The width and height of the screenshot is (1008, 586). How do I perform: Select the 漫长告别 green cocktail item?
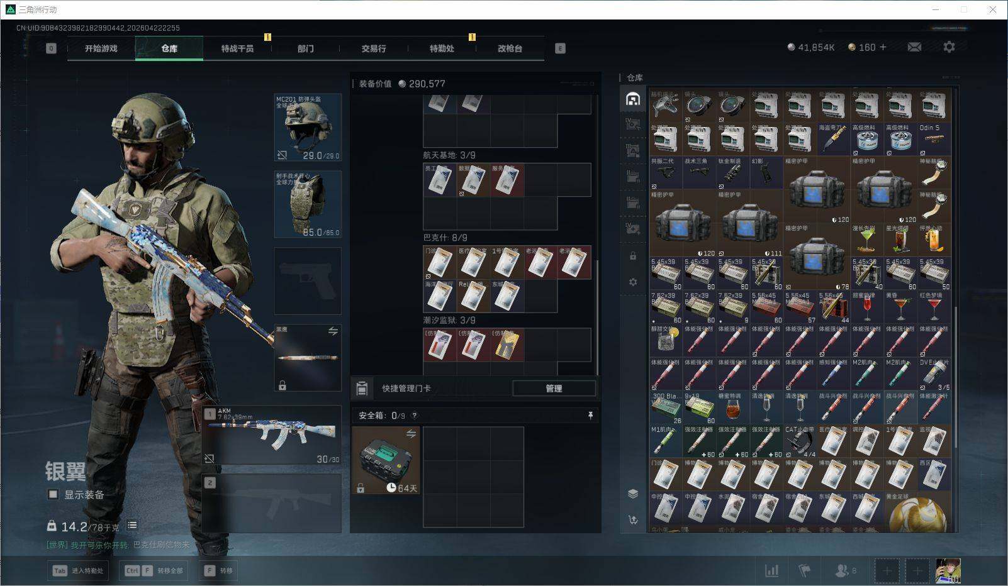pyautogui.click(x=867, y=240)
